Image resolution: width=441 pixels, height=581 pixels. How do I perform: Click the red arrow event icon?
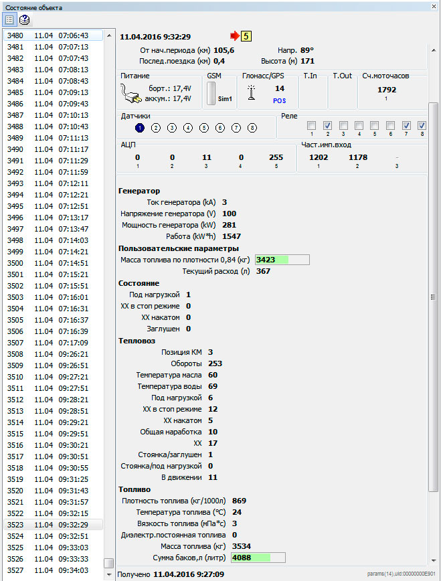(235, 36)
